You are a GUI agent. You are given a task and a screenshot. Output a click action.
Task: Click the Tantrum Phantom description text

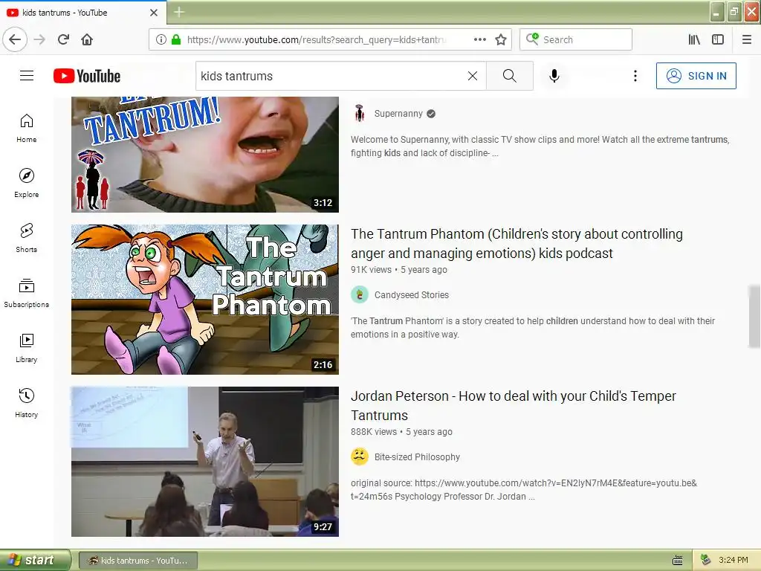coord(533,328)
